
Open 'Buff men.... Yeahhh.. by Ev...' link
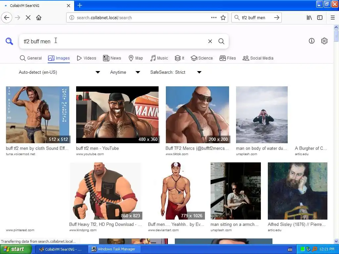click(x=176, y=225)
